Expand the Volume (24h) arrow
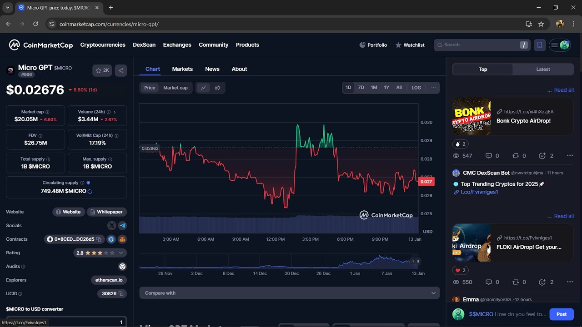 115,112
